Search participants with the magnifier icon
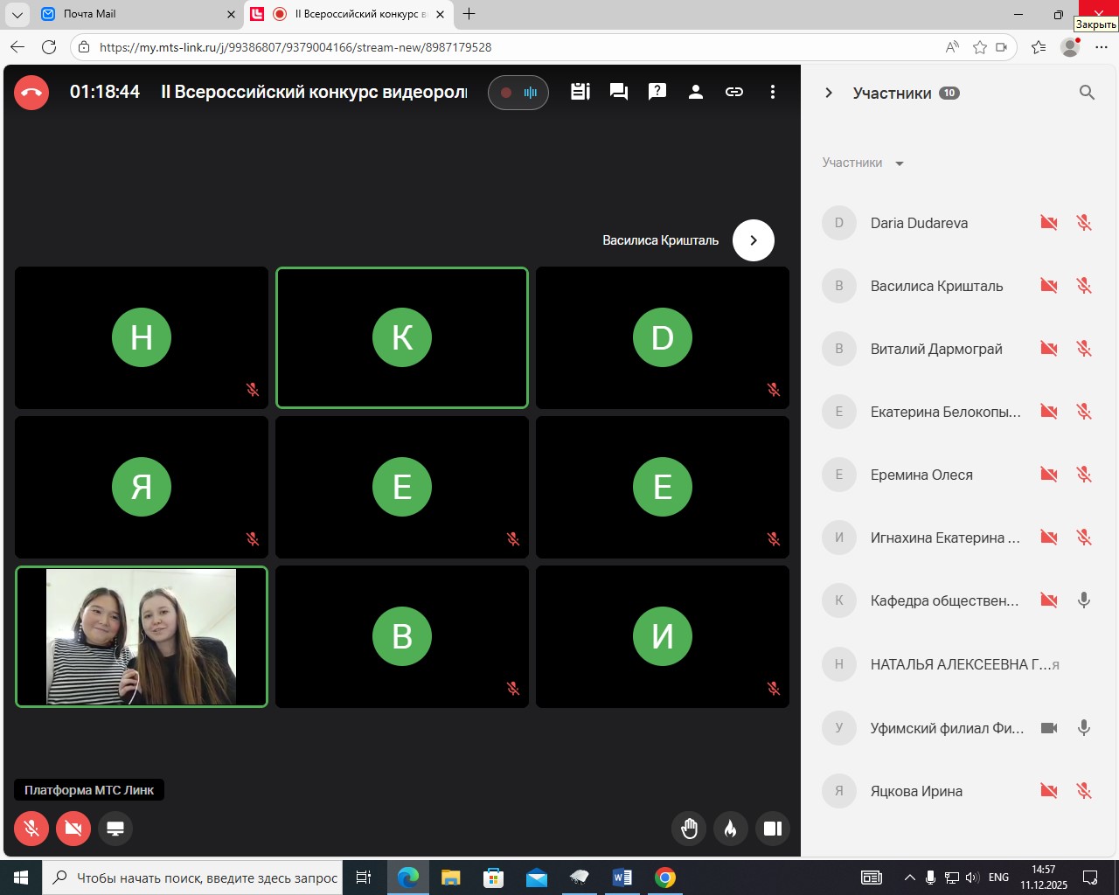Image resolution: width=1119 pixels, height=895 pixels. click(x=1087, y=93)
